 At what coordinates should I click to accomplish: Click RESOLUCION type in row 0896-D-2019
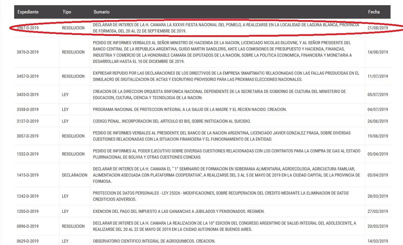coord(73,226)
